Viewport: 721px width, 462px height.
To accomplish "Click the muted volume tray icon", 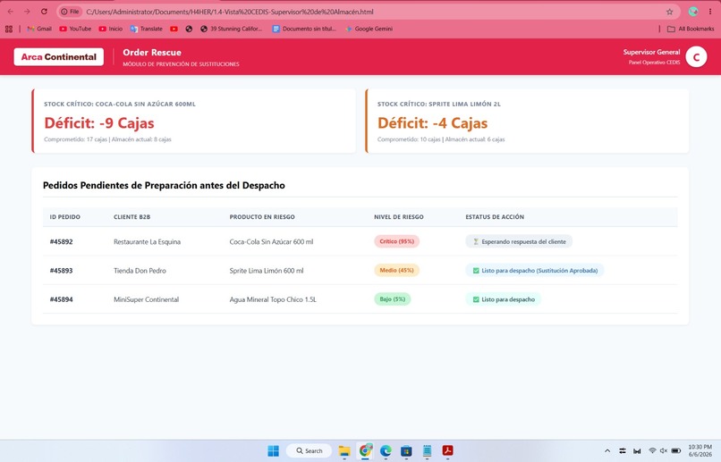I will (664, 451).
